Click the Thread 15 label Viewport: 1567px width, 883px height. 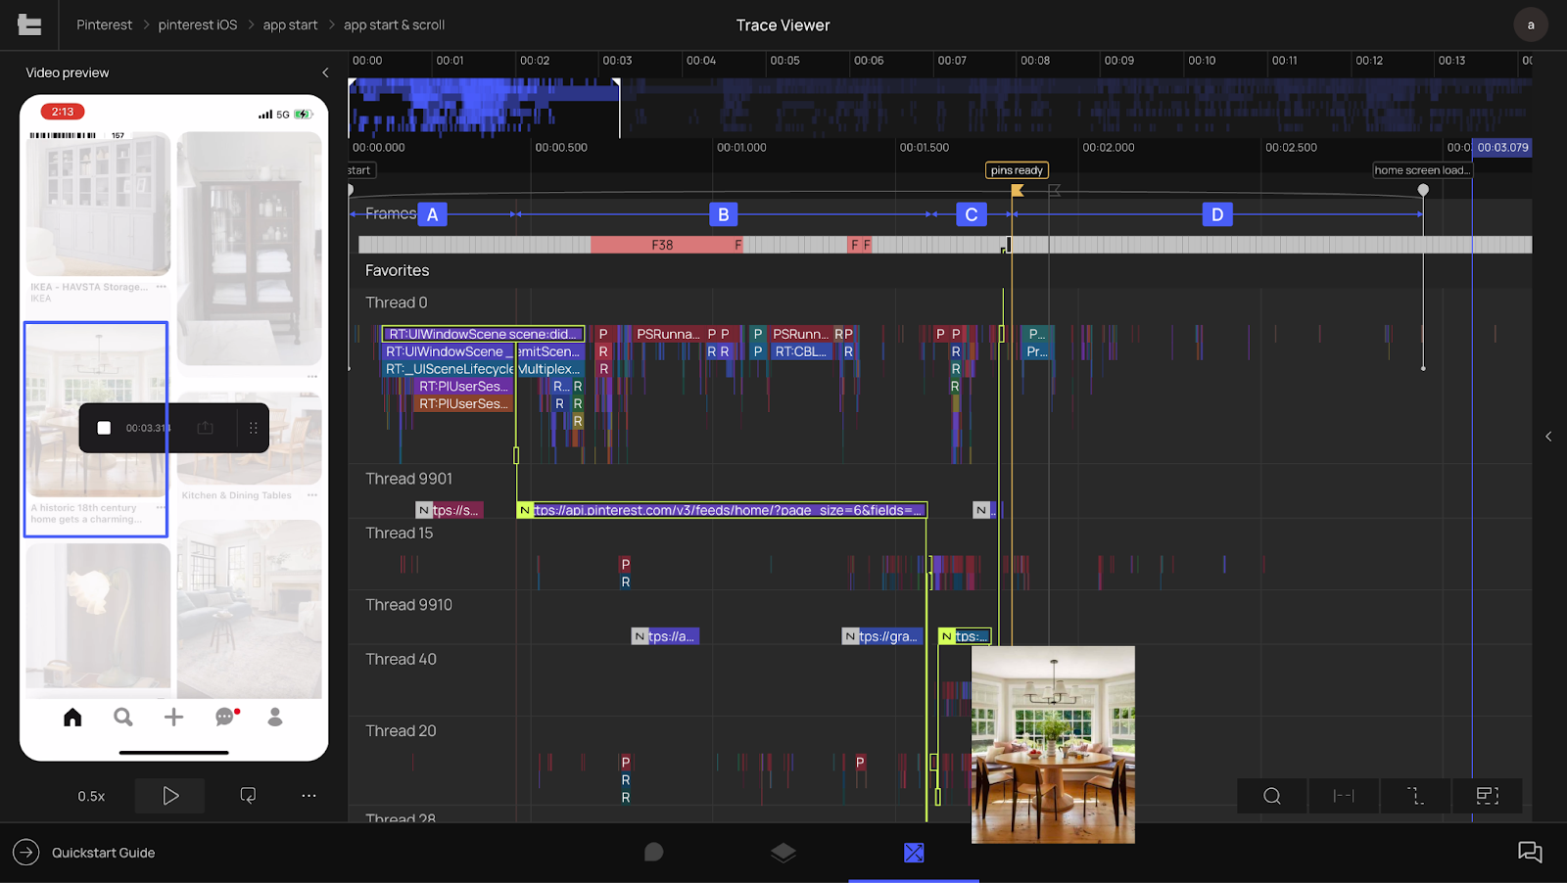pos(399,534)
